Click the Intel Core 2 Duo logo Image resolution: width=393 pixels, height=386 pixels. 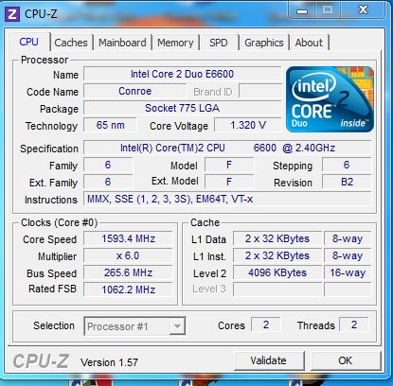pyautogui.click(x=330, y=99)
